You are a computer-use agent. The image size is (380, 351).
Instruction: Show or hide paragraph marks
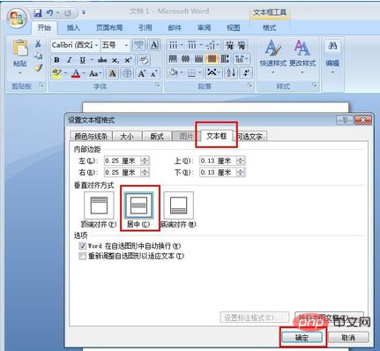(246, 72)
